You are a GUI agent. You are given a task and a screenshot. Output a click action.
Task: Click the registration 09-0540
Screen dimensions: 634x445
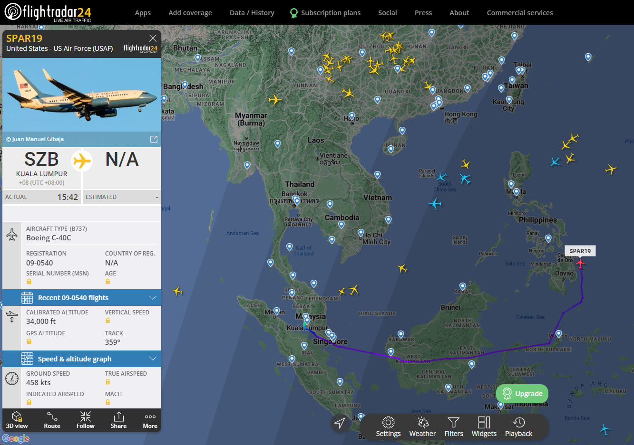[x=39, y=263]
